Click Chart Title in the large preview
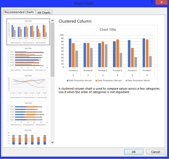169x159 pixels. click(108, 30)
